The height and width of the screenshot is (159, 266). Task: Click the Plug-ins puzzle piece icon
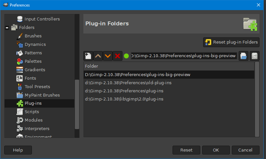point(20,103)
